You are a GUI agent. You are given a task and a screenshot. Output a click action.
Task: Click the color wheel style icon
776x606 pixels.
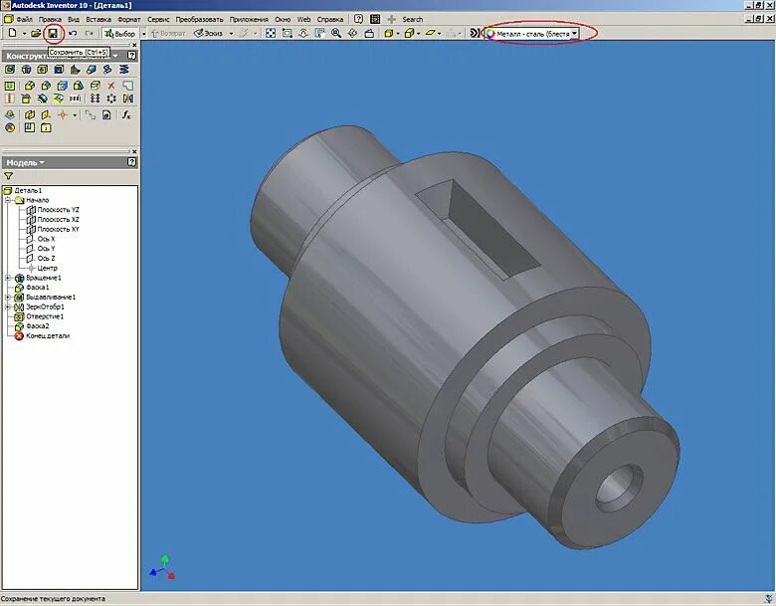(489, 34)
